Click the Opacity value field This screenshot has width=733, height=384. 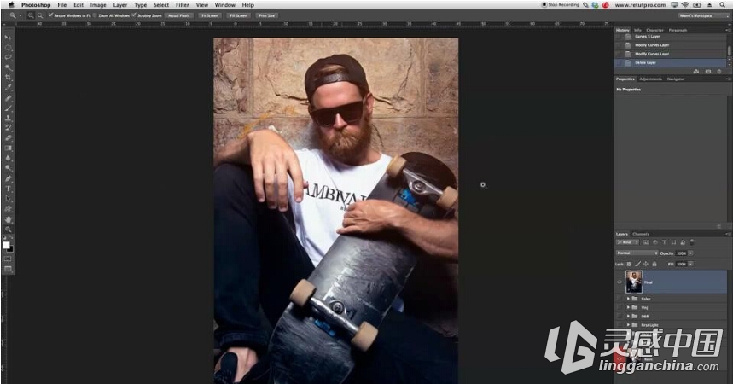[682, 253]
